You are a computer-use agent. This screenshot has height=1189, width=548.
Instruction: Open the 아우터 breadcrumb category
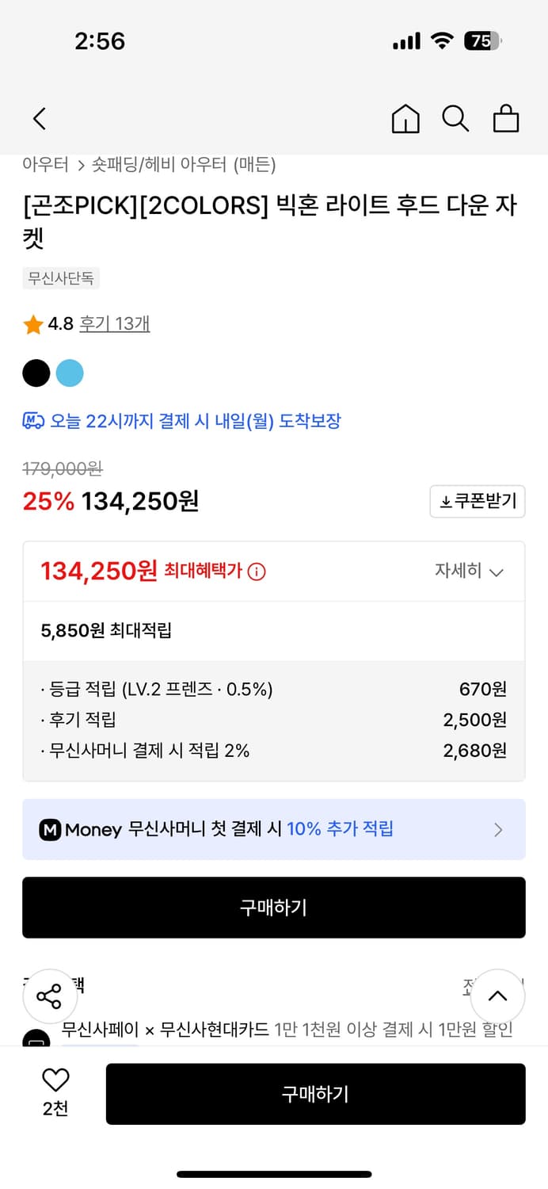tap(45, 165)
